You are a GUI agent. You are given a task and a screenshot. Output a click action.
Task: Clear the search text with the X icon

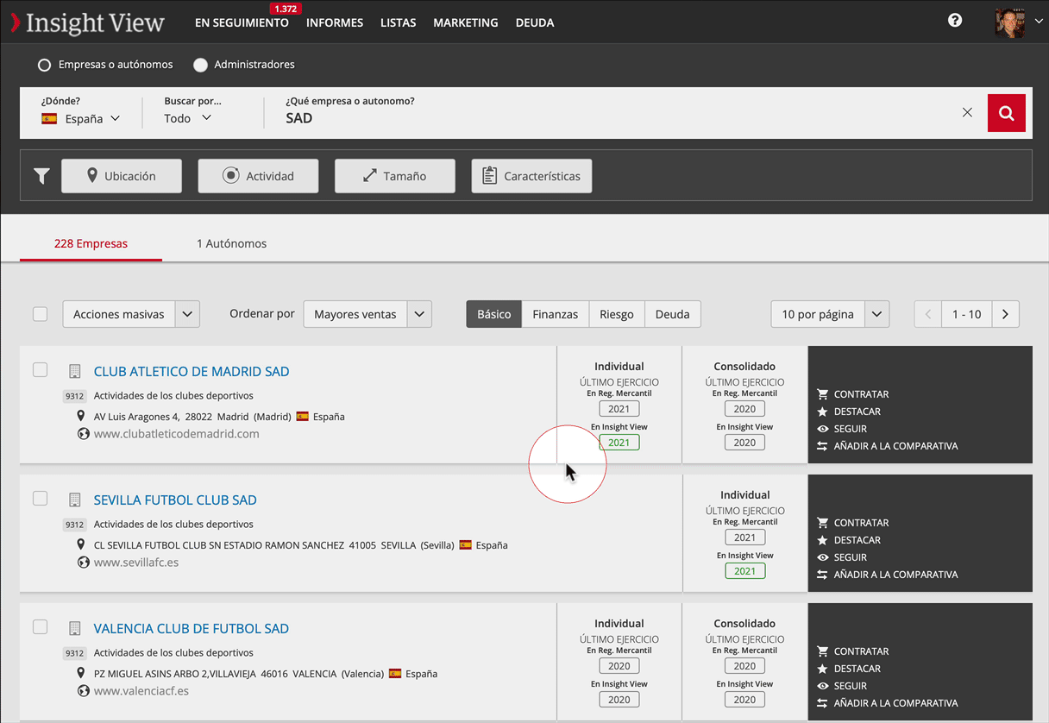[967, 112]
